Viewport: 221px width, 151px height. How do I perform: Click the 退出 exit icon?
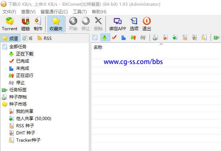tap(146, 24)
